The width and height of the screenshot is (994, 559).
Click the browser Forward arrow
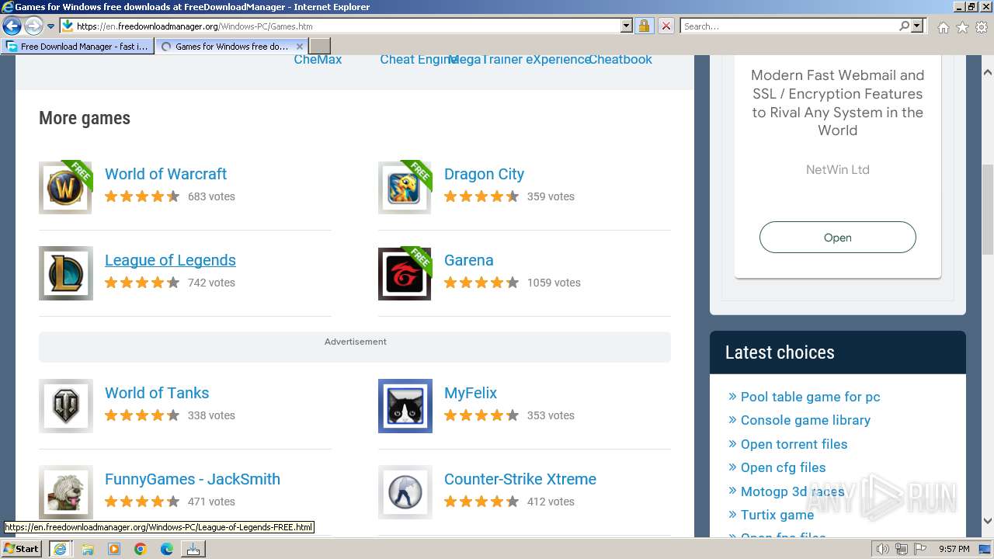33,26
